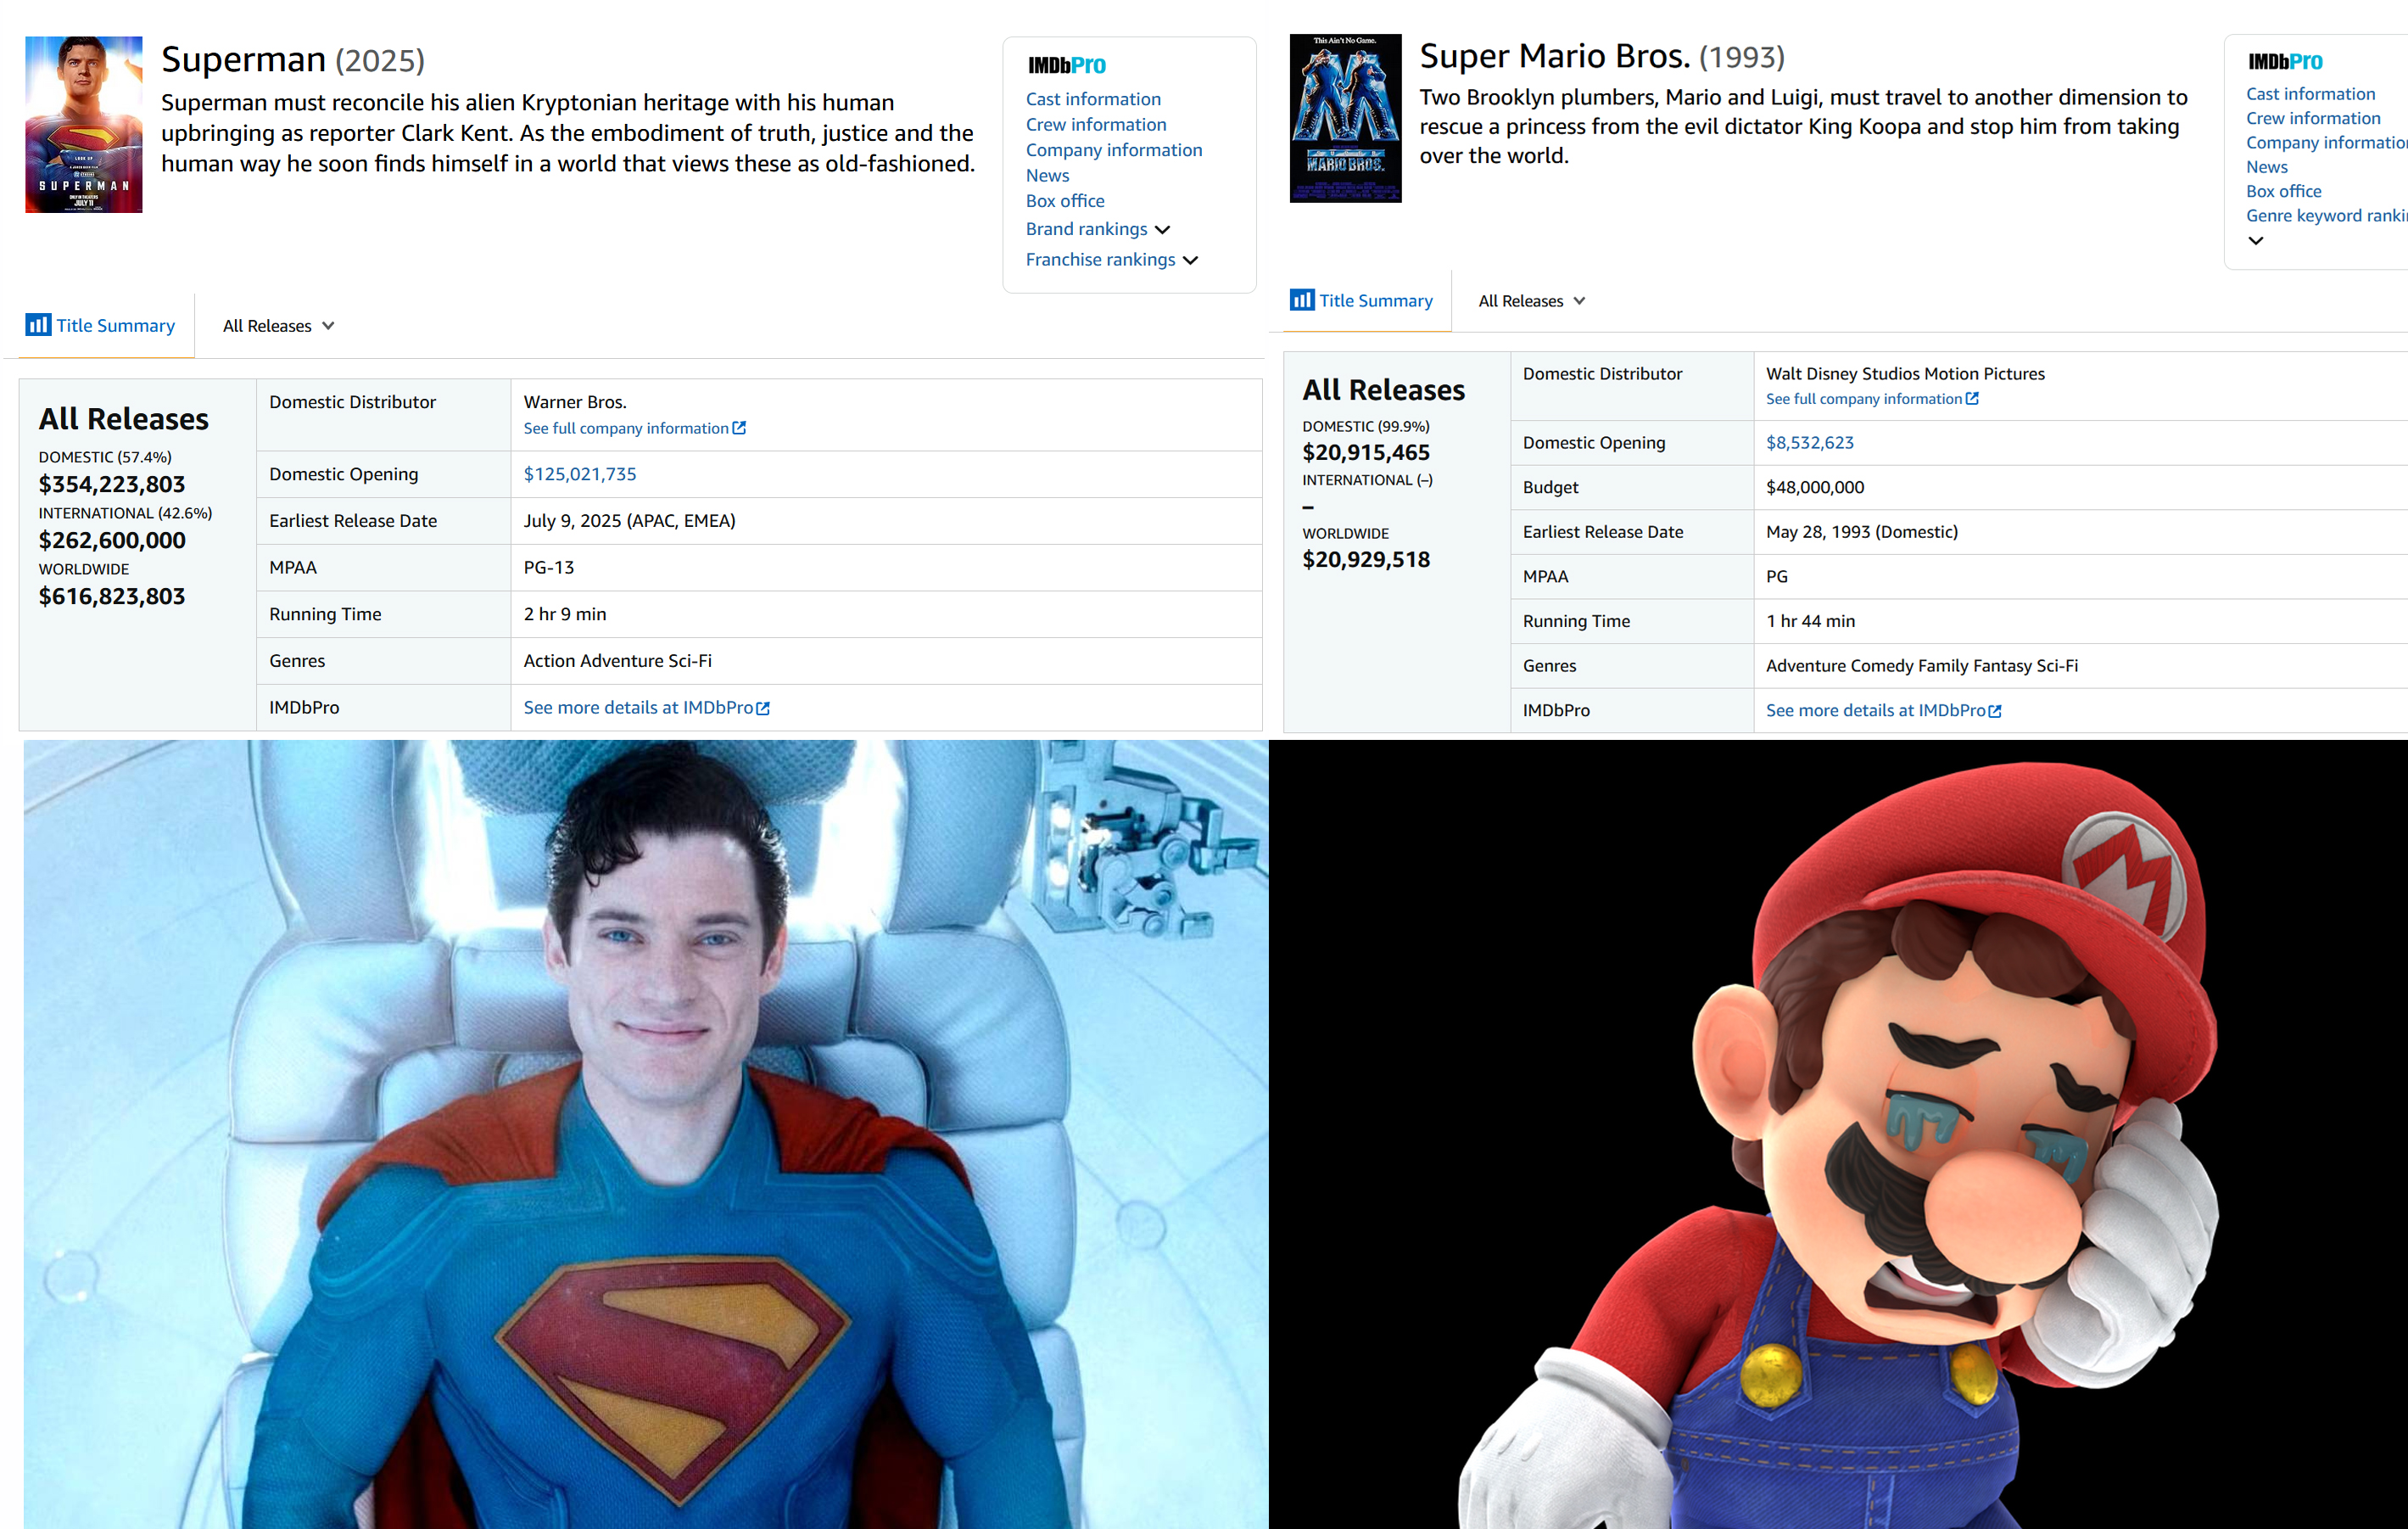Click external icon on Superman IMDbPro details link
The width and height of the screenshot is (2408, 1529).
coord(763,708)
